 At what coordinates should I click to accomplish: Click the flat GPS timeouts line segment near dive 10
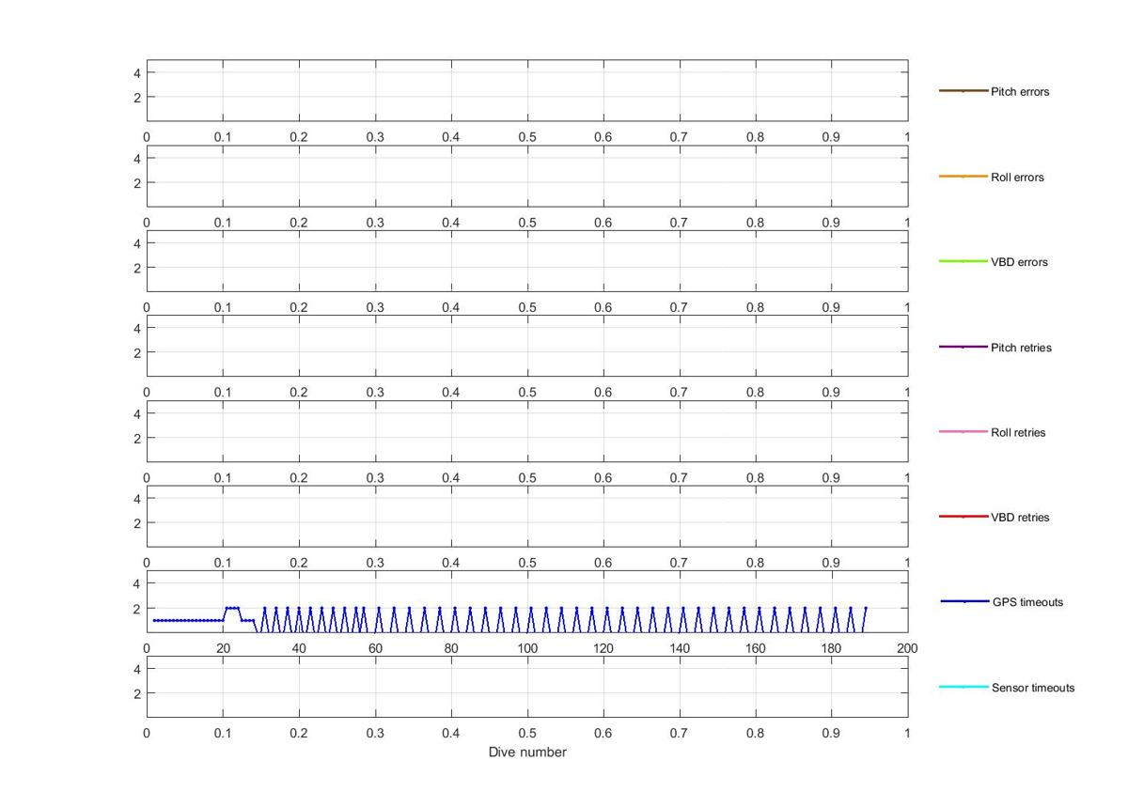click(x=186, y=620)
